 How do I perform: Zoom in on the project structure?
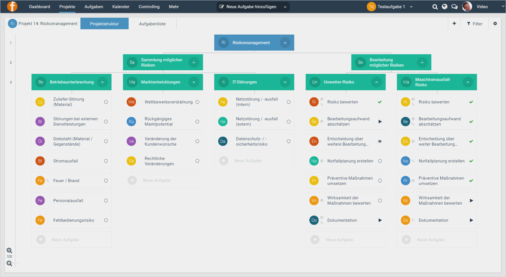coord(9,250)
